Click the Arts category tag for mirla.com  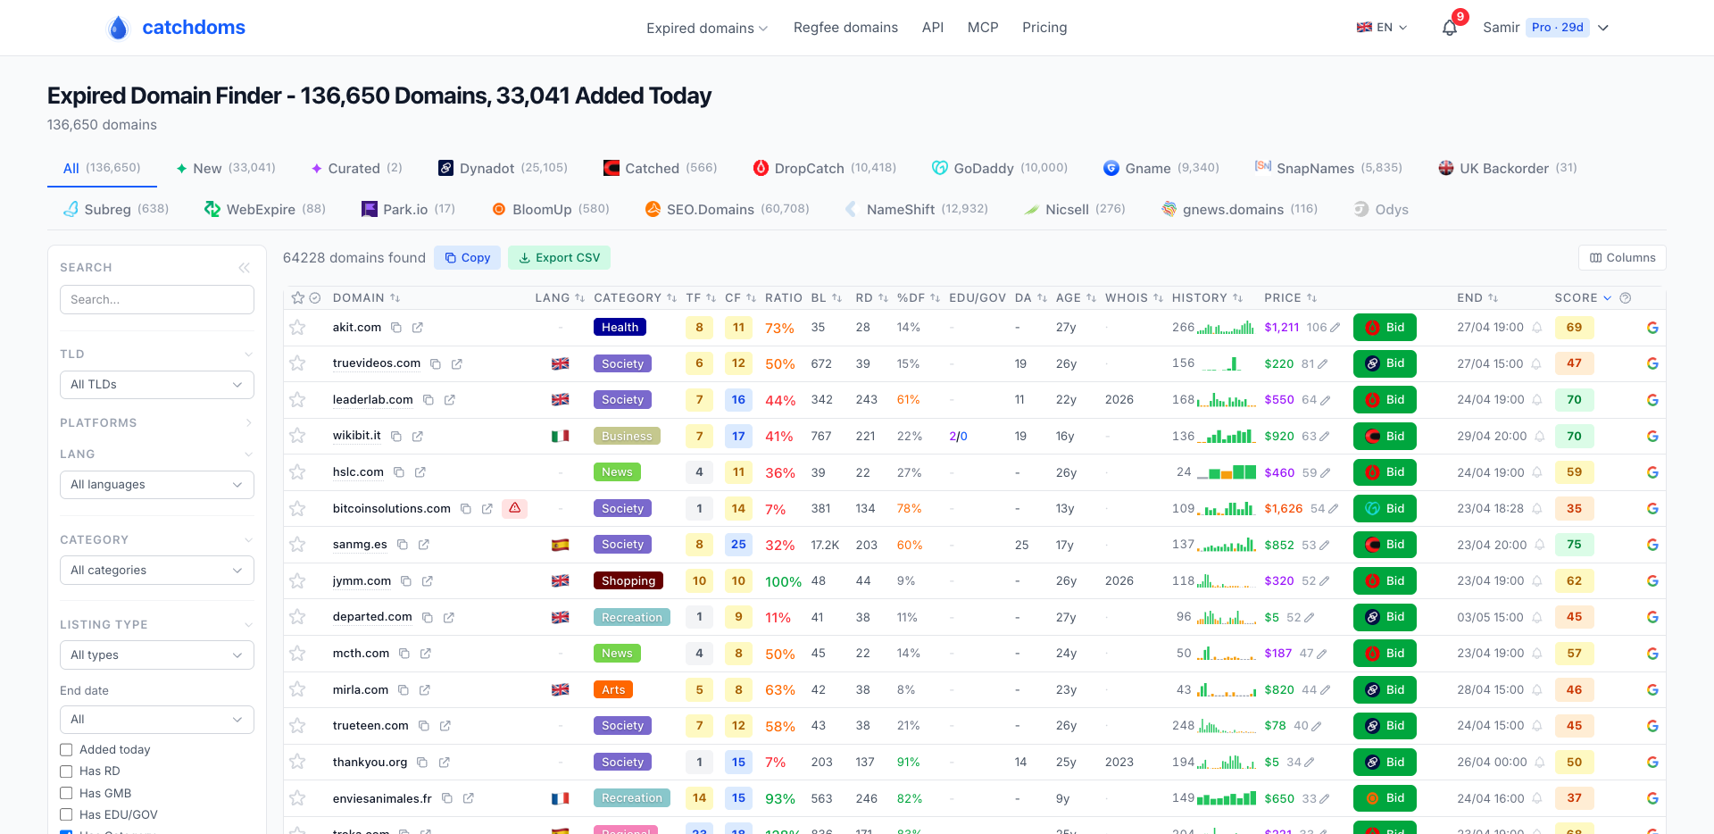click(613, 690)
